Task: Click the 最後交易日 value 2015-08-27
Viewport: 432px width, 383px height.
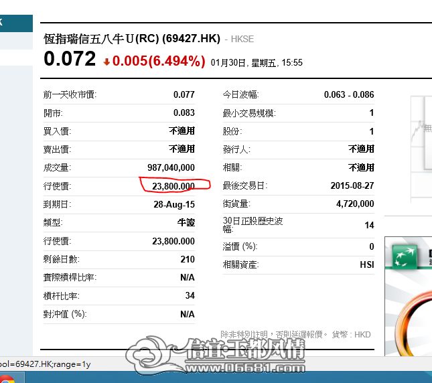Action: 352,186
